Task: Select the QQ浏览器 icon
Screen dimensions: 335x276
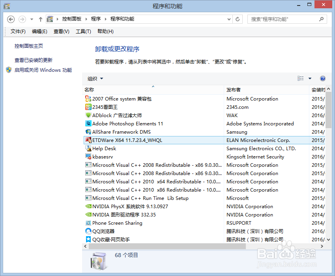Action: pyautogui.click(x=88, y=231)
